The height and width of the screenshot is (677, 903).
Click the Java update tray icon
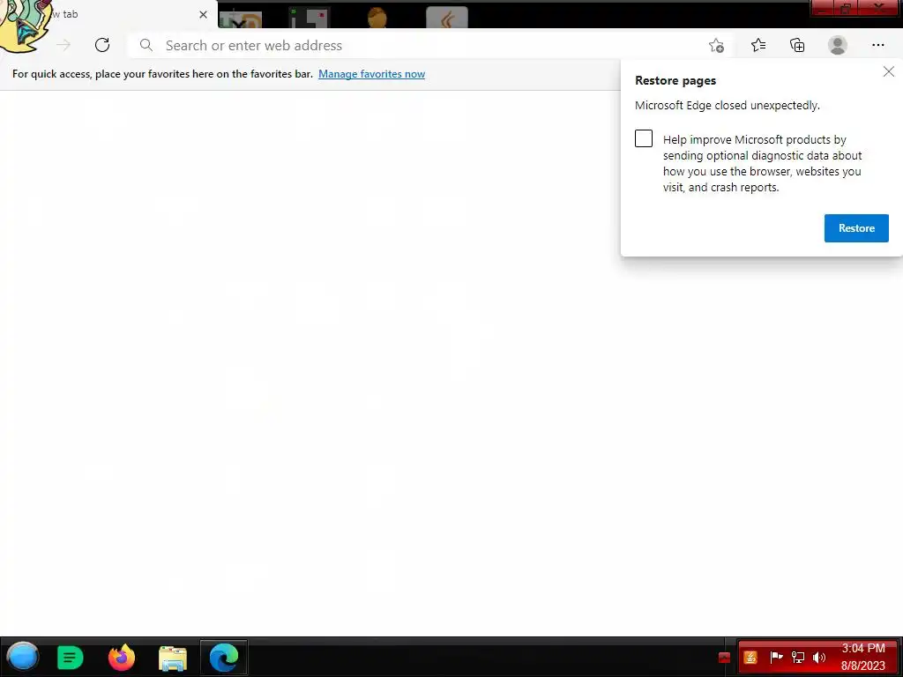tap(750, 658)
